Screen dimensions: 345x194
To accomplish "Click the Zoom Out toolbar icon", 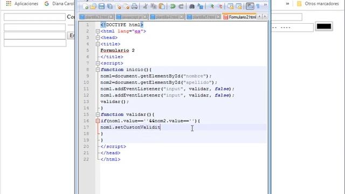I will [x=219, y=6].
